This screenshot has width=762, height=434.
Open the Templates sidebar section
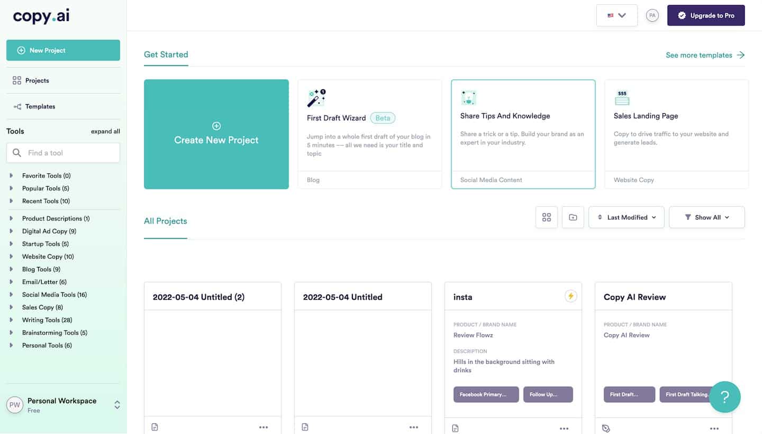click(x=40, y=106)
